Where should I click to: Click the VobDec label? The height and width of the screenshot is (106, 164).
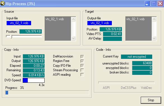[146, 88]
